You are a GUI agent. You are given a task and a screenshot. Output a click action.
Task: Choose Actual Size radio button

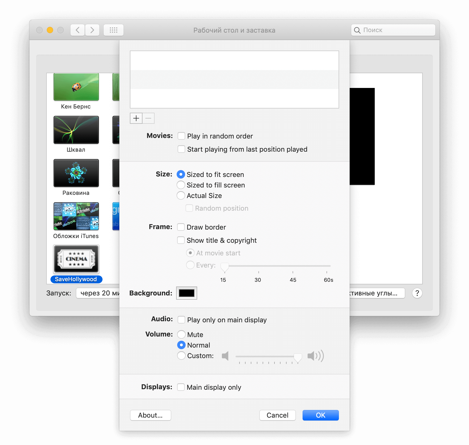coord(181,195)
